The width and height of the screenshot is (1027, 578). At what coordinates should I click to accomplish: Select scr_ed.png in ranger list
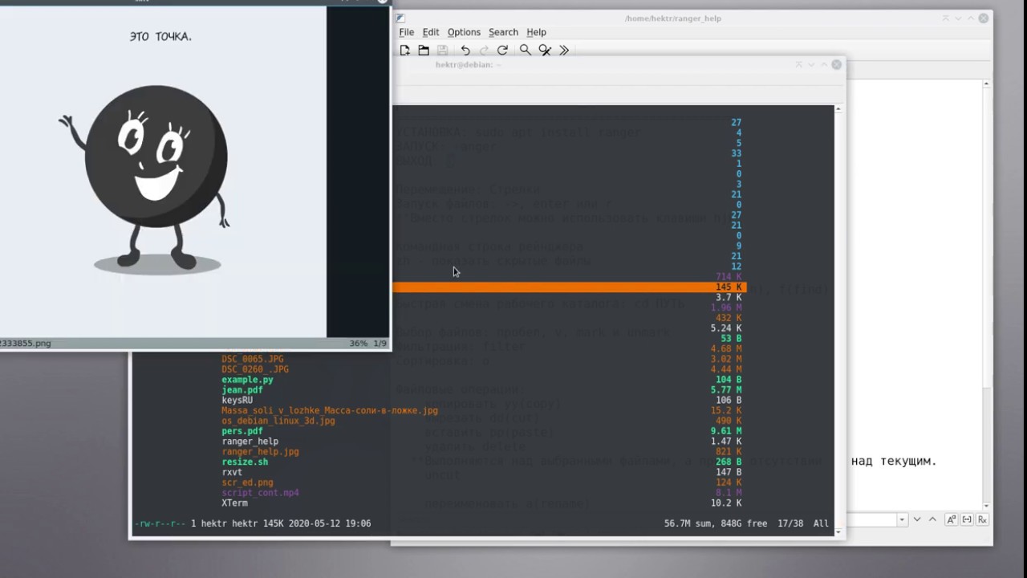247,482
